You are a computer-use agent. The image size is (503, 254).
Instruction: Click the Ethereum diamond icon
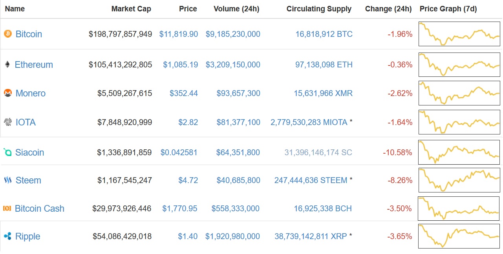(x=7, y=64)
